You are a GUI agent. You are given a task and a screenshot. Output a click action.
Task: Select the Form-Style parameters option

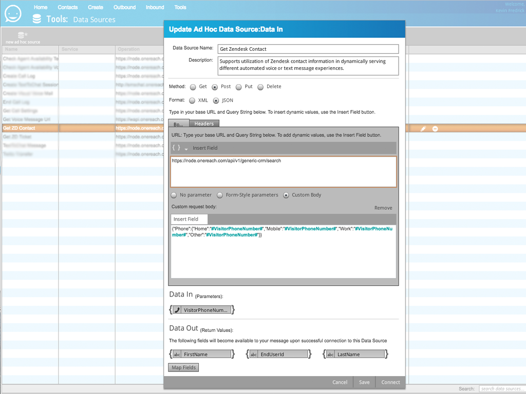click(x=220, y=195)
